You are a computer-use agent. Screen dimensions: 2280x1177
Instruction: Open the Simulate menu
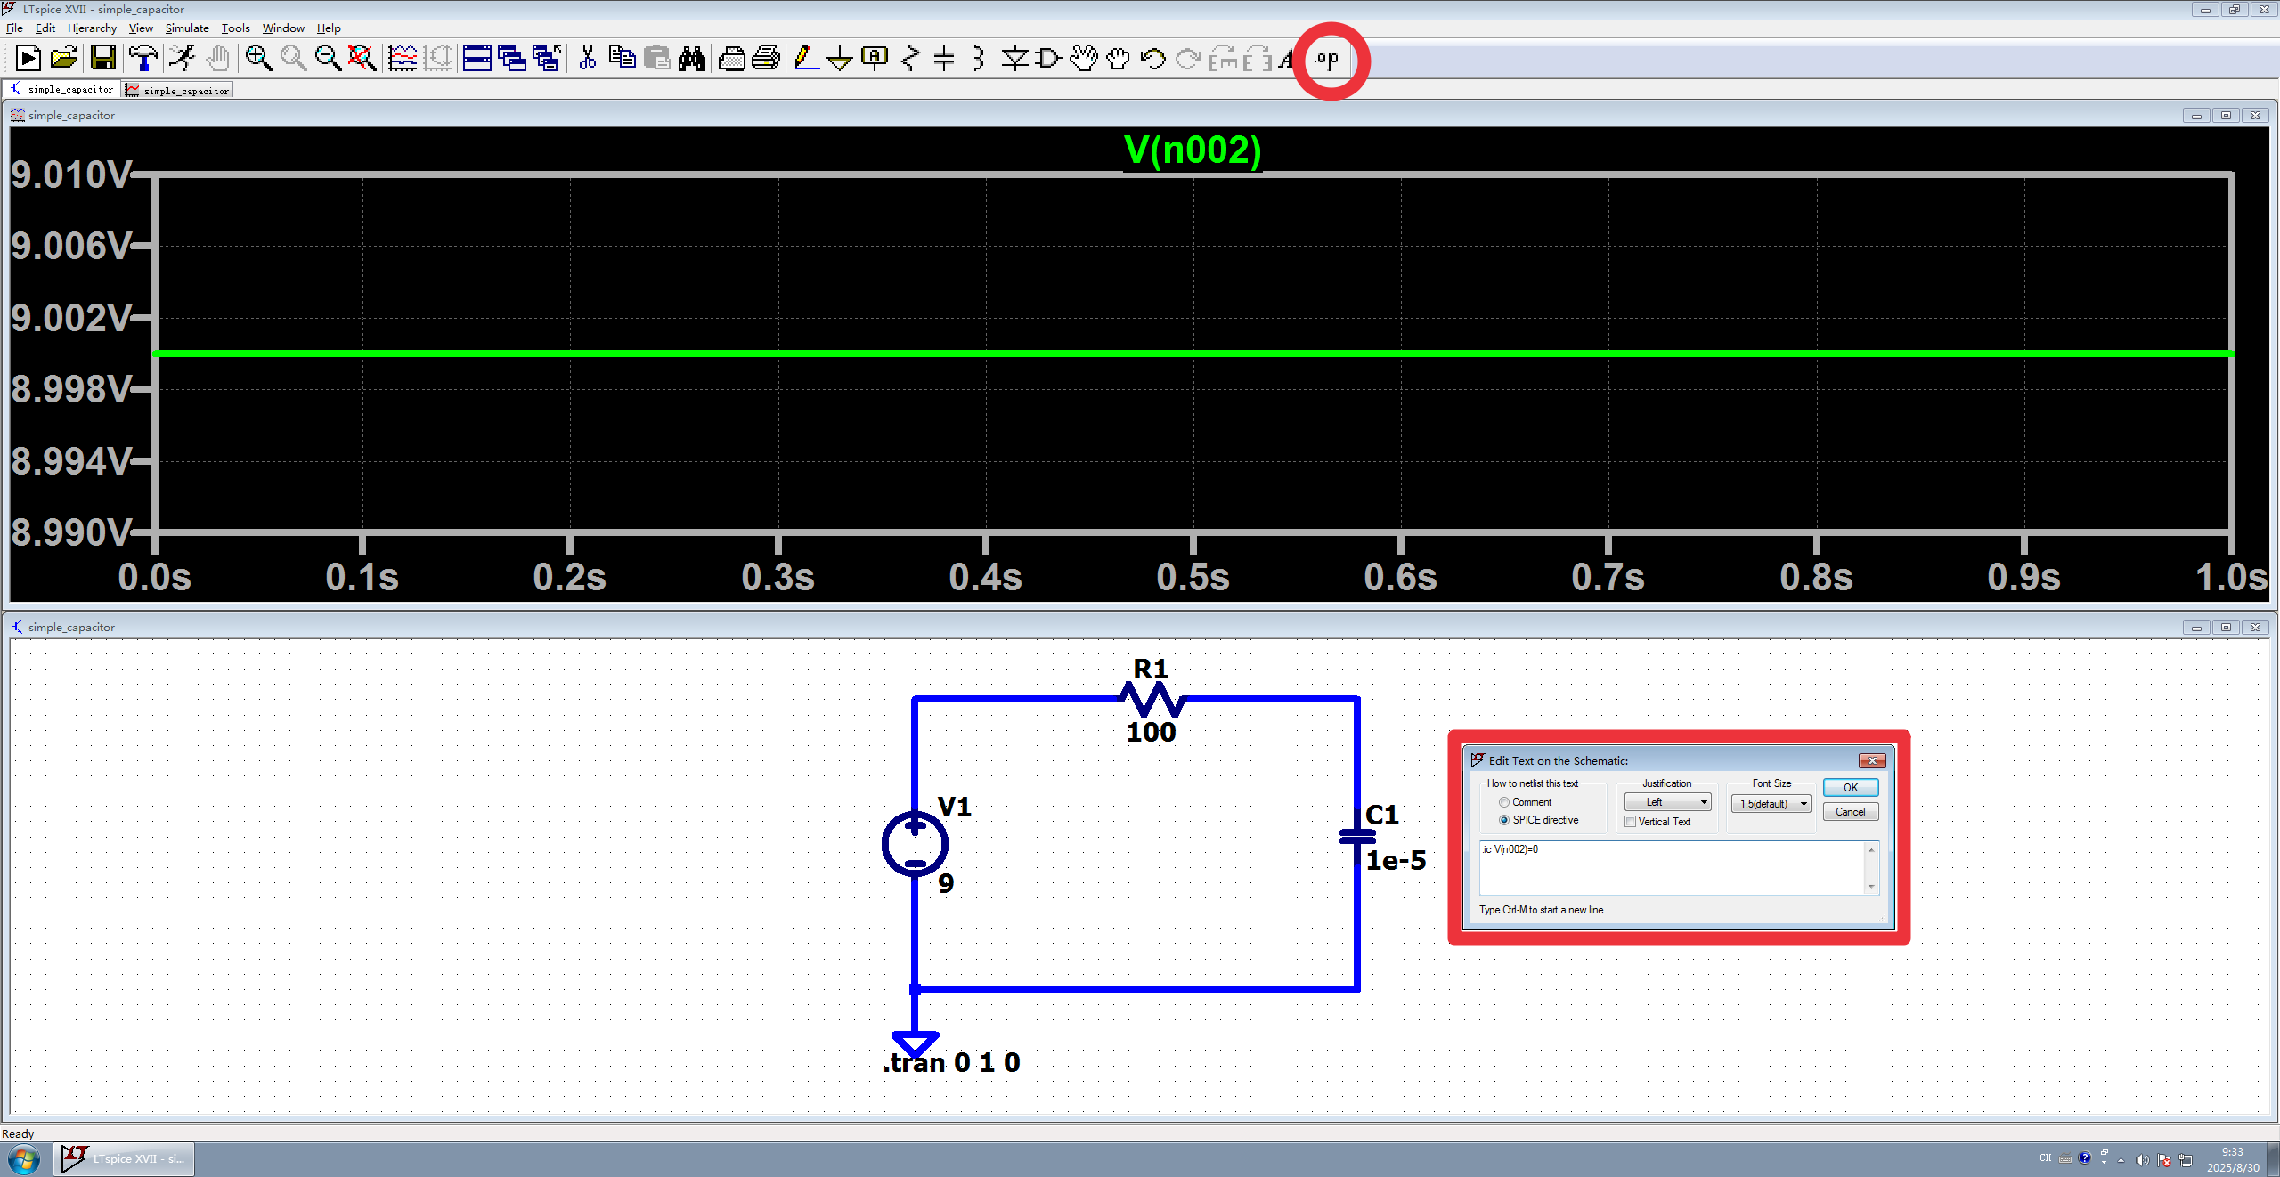pyautogui.click(x=186, y=28)
